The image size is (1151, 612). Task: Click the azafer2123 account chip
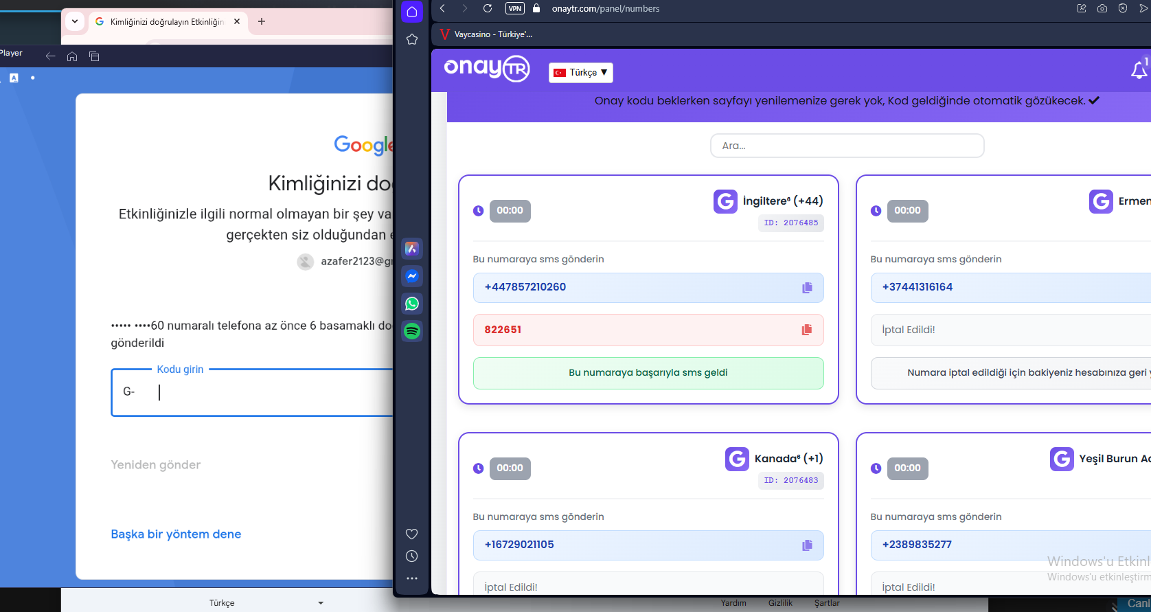[345, 261]
